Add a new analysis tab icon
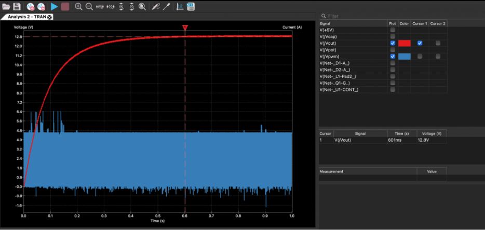 tap(30, 7)
